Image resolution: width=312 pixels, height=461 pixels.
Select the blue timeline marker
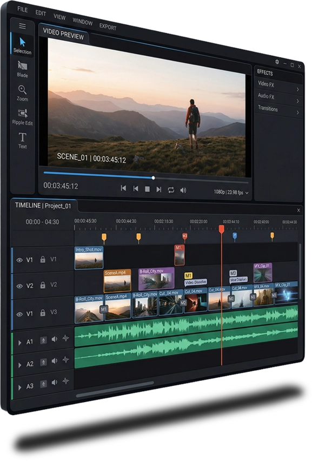(x=235, y=236)
